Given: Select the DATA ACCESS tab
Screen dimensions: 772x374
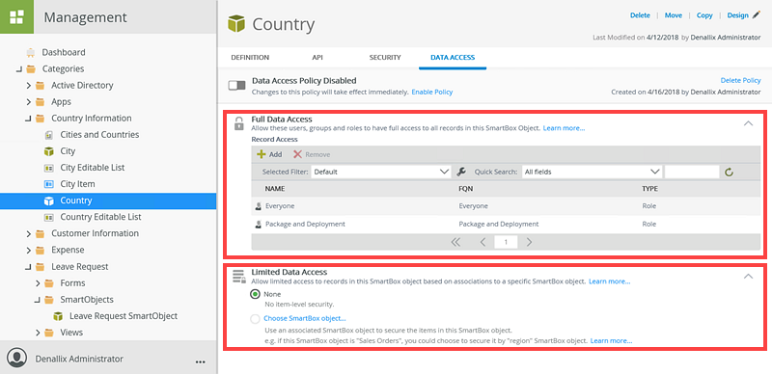Looking at the screenshot, I should point(453,58).
